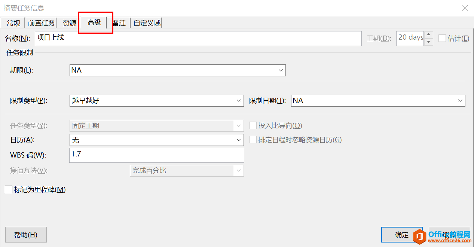Screen dimensions: 474x247
Task: Open the 任务类型 dropdown showing 固定工期
Action: tap(157, 126)
